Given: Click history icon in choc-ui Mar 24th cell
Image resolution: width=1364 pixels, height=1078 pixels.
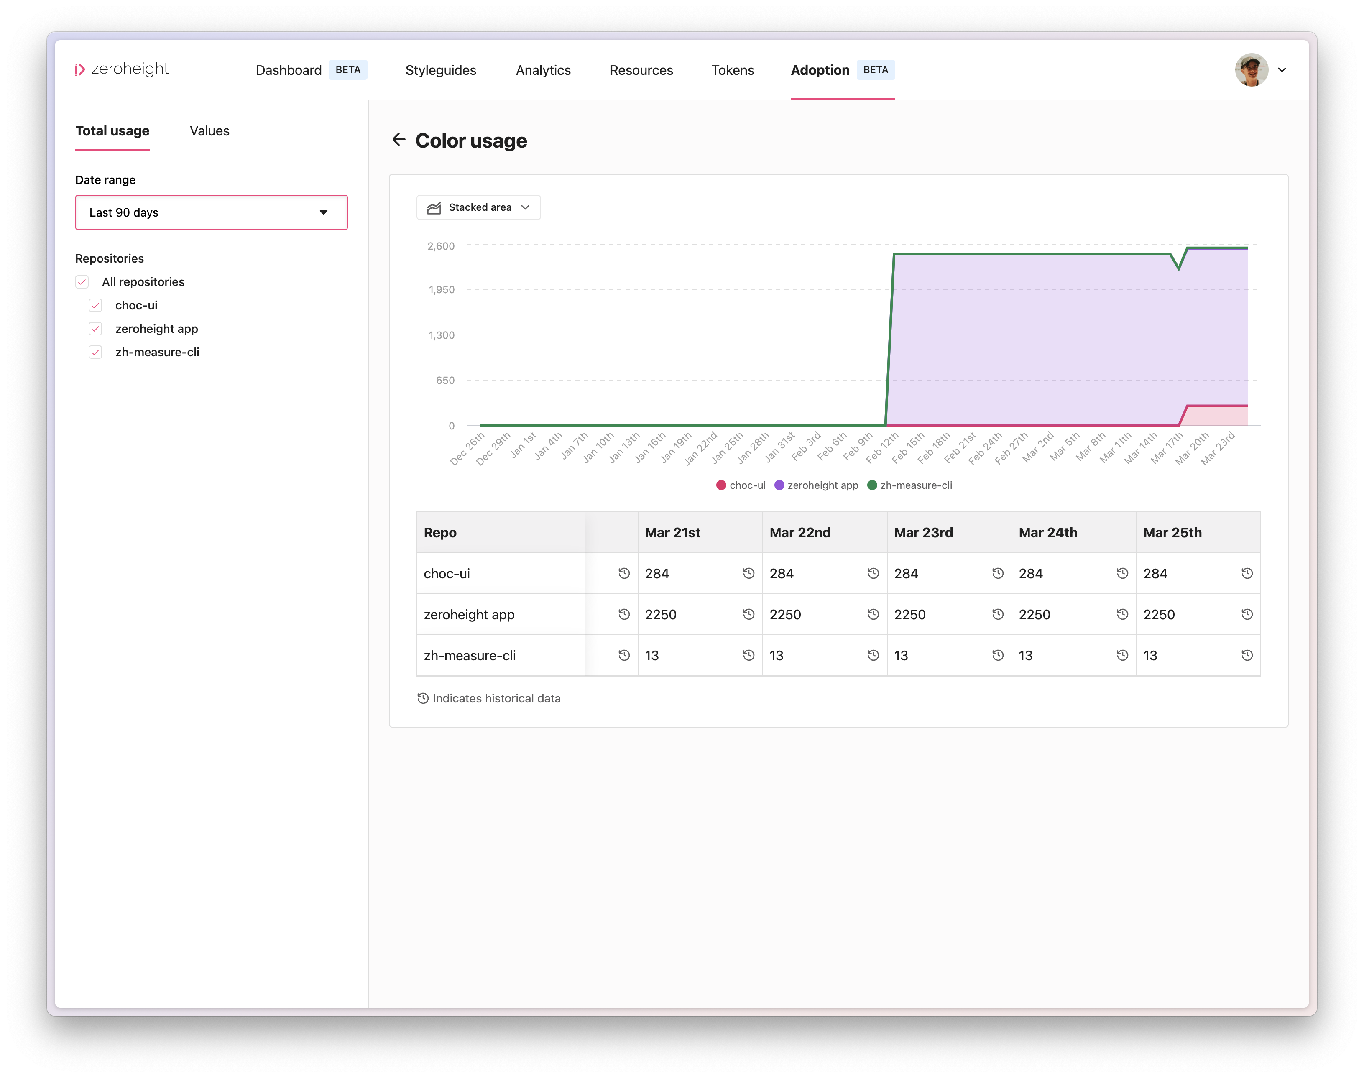Looking at the screenshot, I should click(1122, 573).
